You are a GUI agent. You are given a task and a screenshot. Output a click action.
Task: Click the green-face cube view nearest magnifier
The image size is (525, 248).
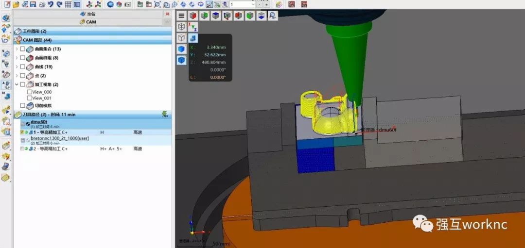(x=250, y=16)
